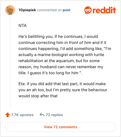Click the line 'title. I guess it's too long'
The image size is (121, 137).
pyautogui.click(x=50, y=73)
